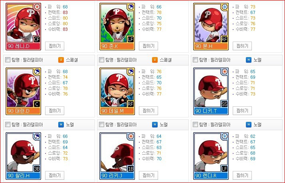
Task: Click the CF position badge on 레니.D card
Action: point(37,39)
